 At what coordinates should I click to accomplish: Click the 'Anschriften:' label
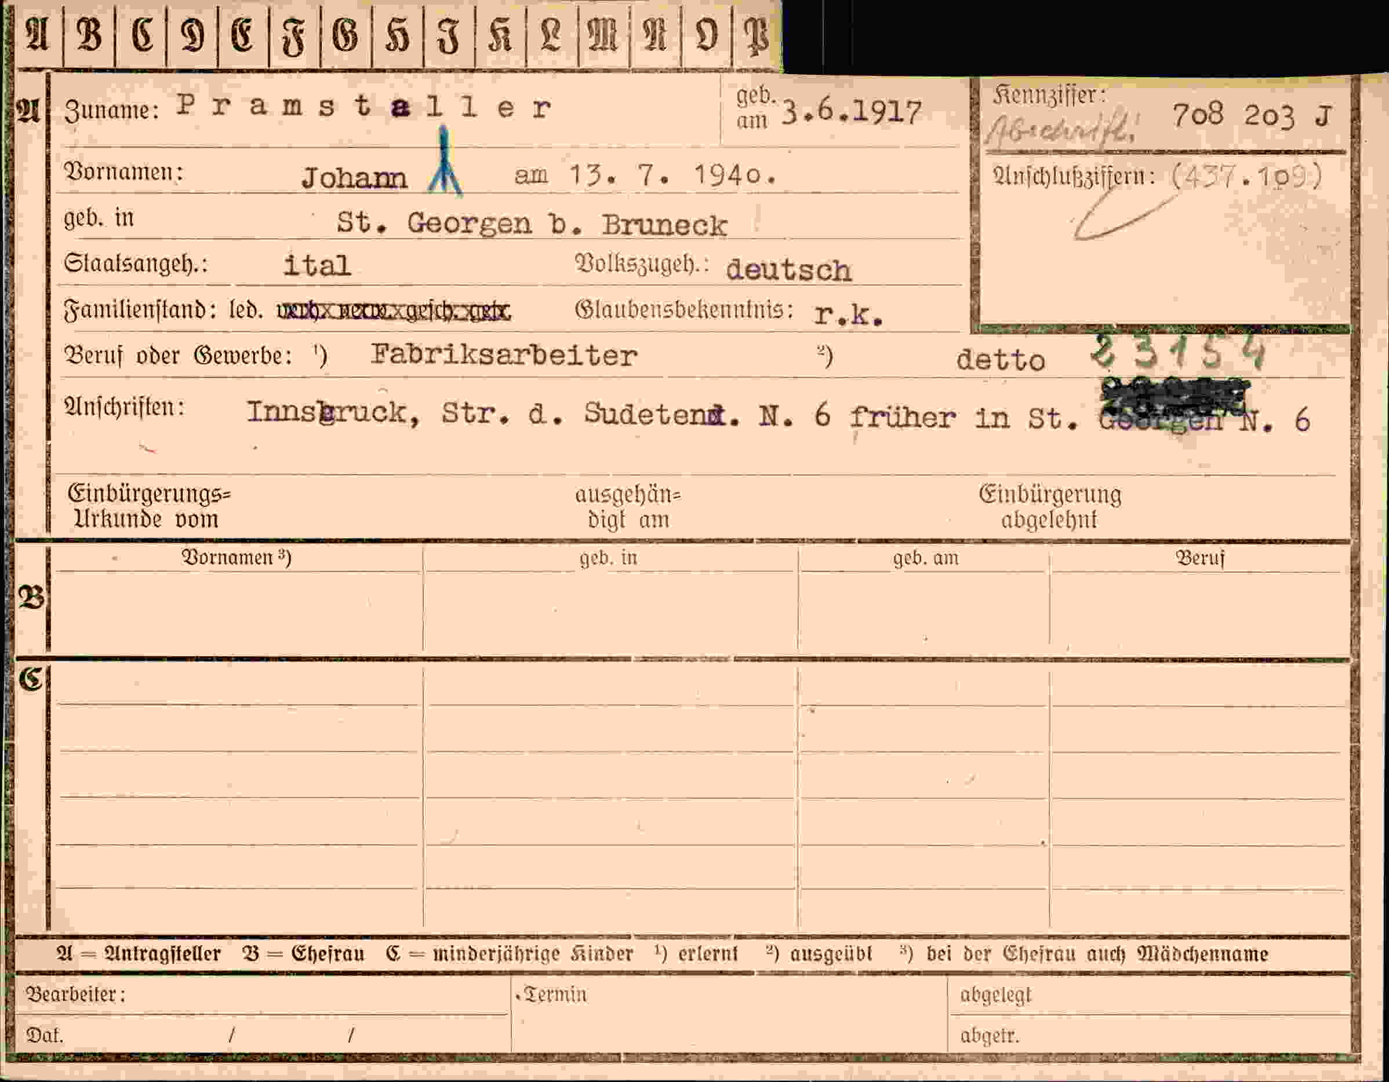pyautogui.click(x=125, y=407)
